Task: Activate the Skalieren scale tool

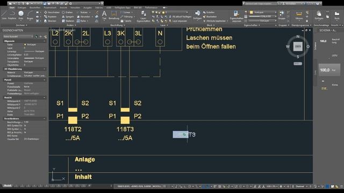Action: (x=68, y=21)
